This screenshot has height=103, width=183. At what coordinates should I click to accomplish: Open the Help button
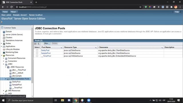[177, 12]
